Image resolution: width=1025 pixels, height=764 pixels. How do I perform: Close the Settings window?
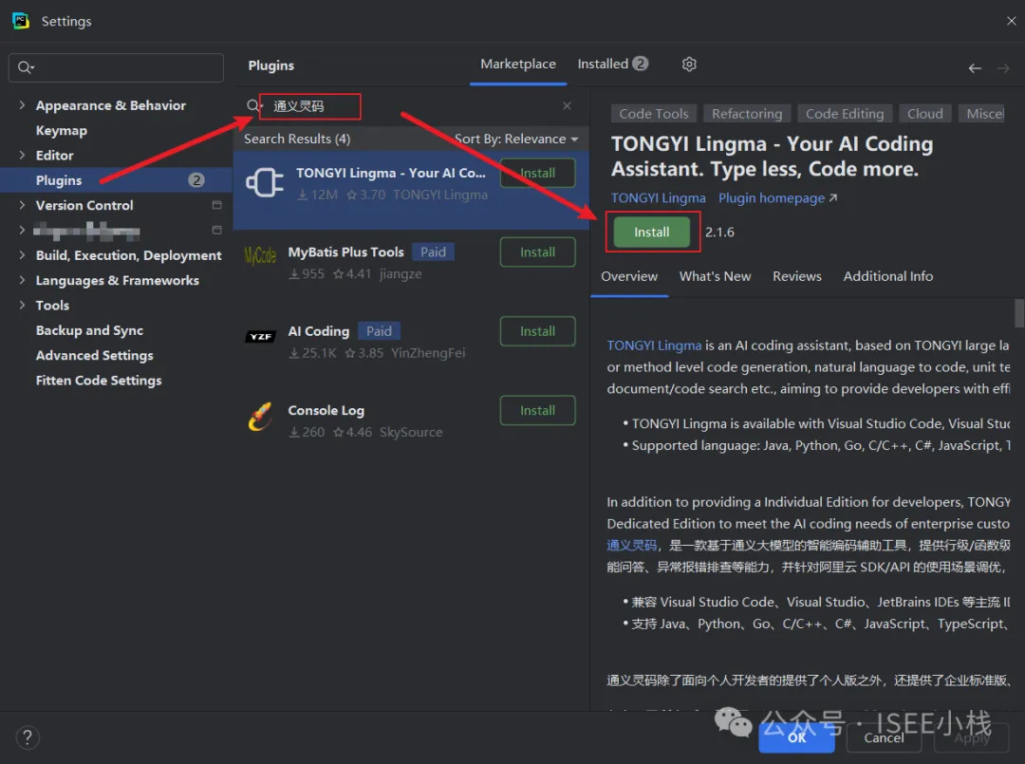click(1012, 21)
